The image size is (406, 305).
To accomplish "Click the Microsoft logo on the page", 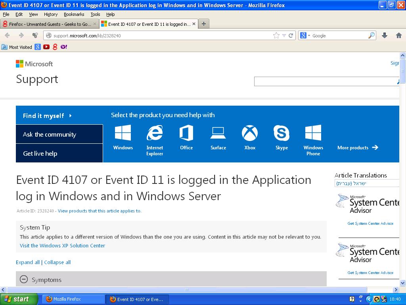I will tap(34, 64).
